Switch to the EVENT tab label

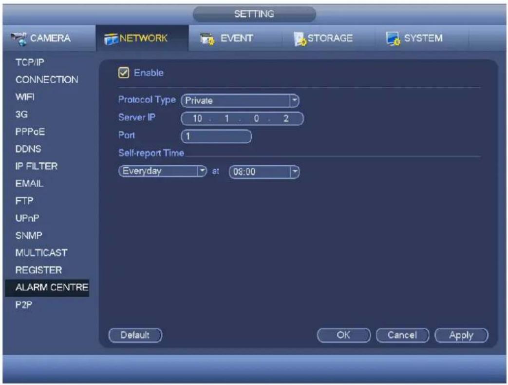coord(237,38)
